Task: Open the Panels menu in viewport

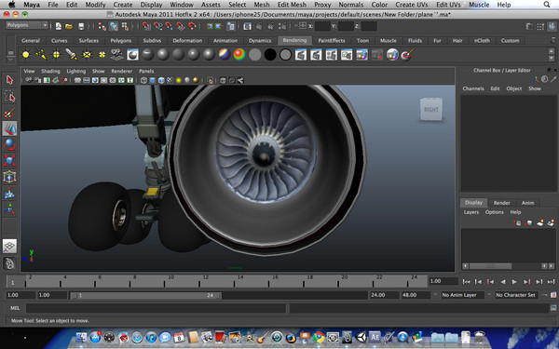Action: (x=146, y=72)
